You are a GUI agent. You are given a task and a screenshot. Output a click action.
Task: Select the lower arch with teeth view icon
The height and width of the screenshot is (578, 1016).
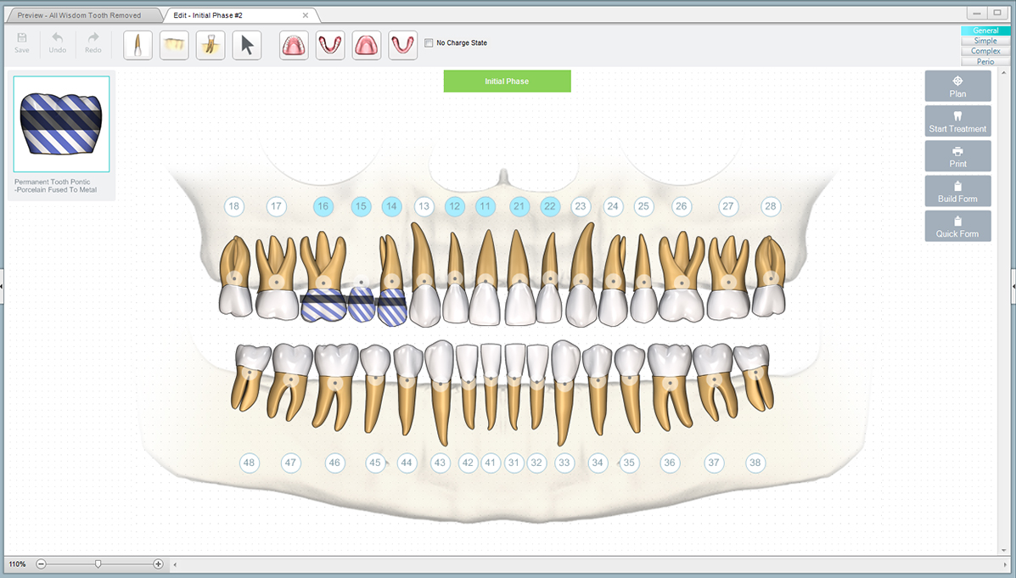[x=330, y=44]
